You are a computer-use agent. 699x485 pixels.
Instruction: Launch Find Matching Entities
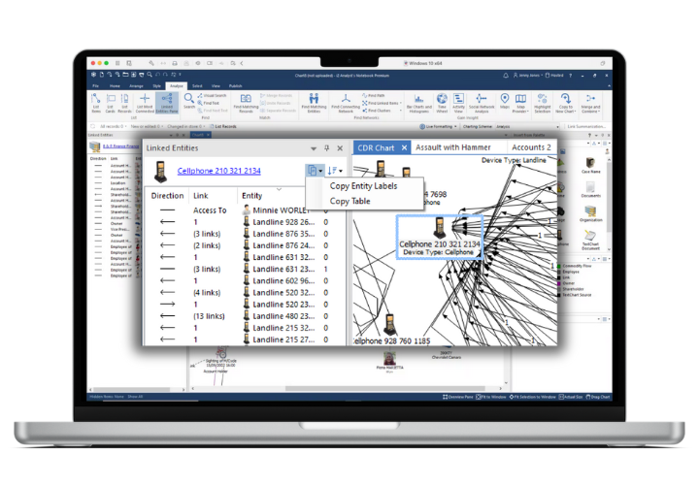314,103
